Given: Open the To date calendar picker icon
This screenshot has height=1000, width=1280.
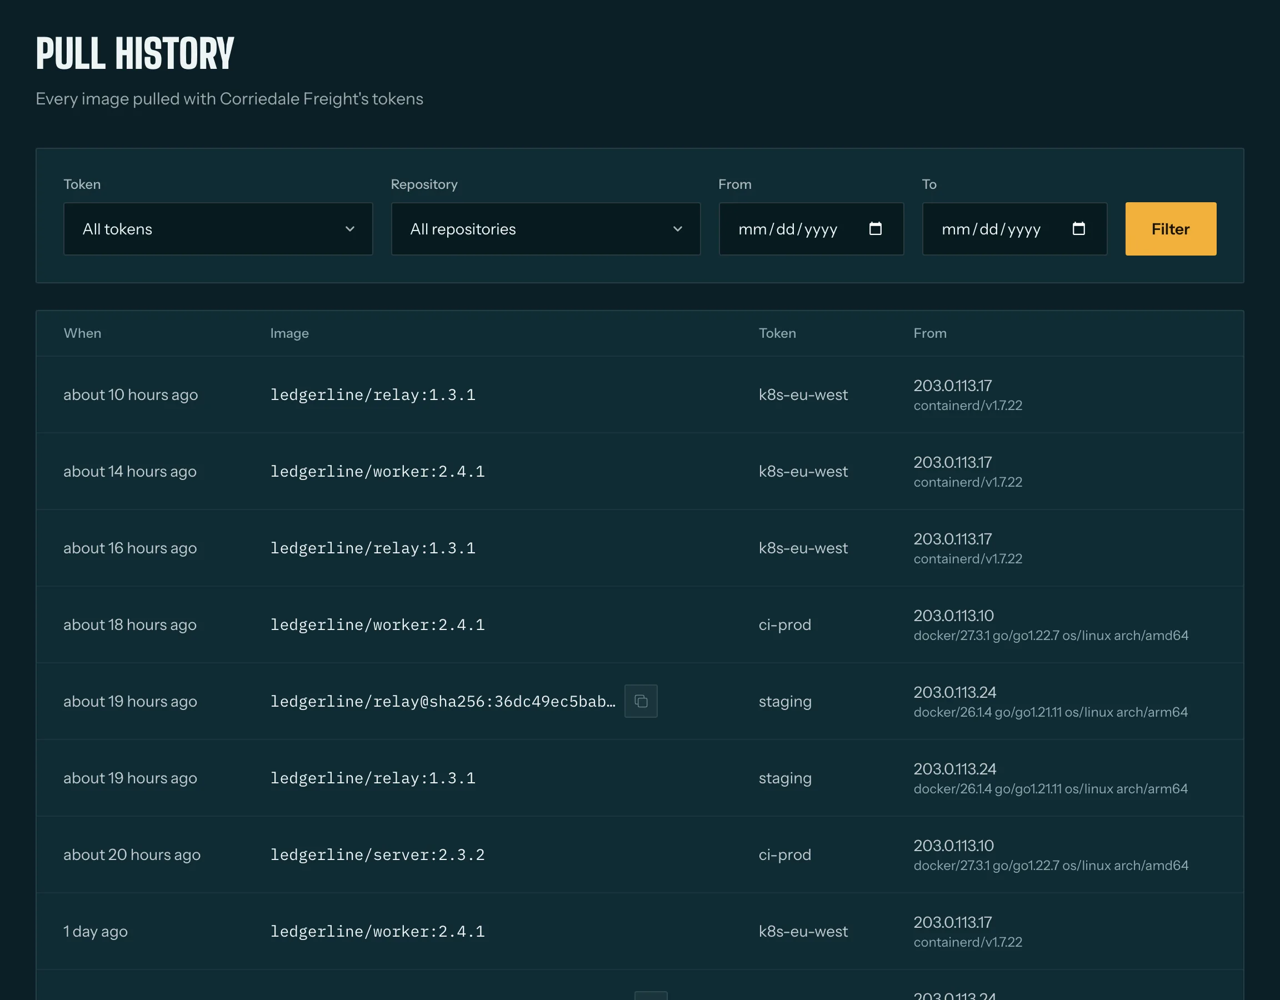Looking at the screenshot, I should tap(1078, 228).
